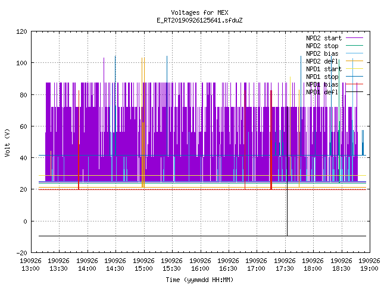Click the y-axis tick value -20
This screenshot has width=381, height=285.
(21, 253)
